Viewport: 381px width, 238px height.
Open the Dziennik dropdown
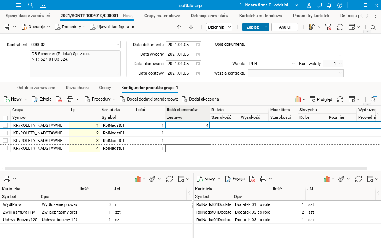219,27
